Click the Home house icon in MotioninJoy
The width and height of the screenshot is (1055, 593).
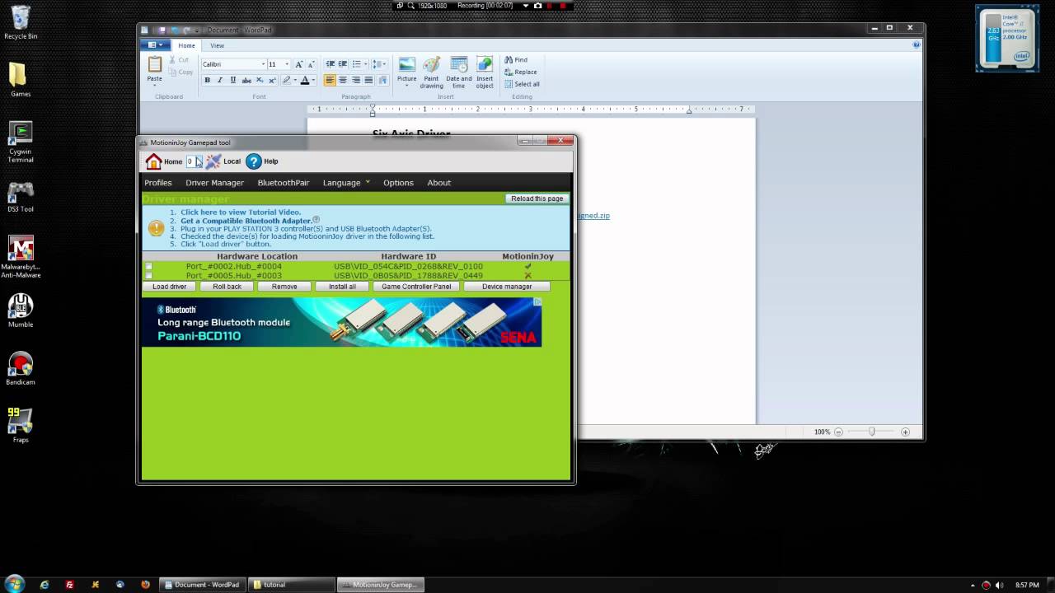153,161
